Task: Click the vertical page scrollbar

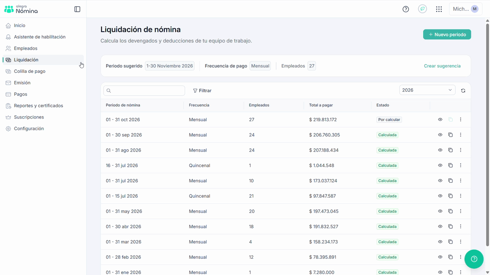Action: point(487,134)
